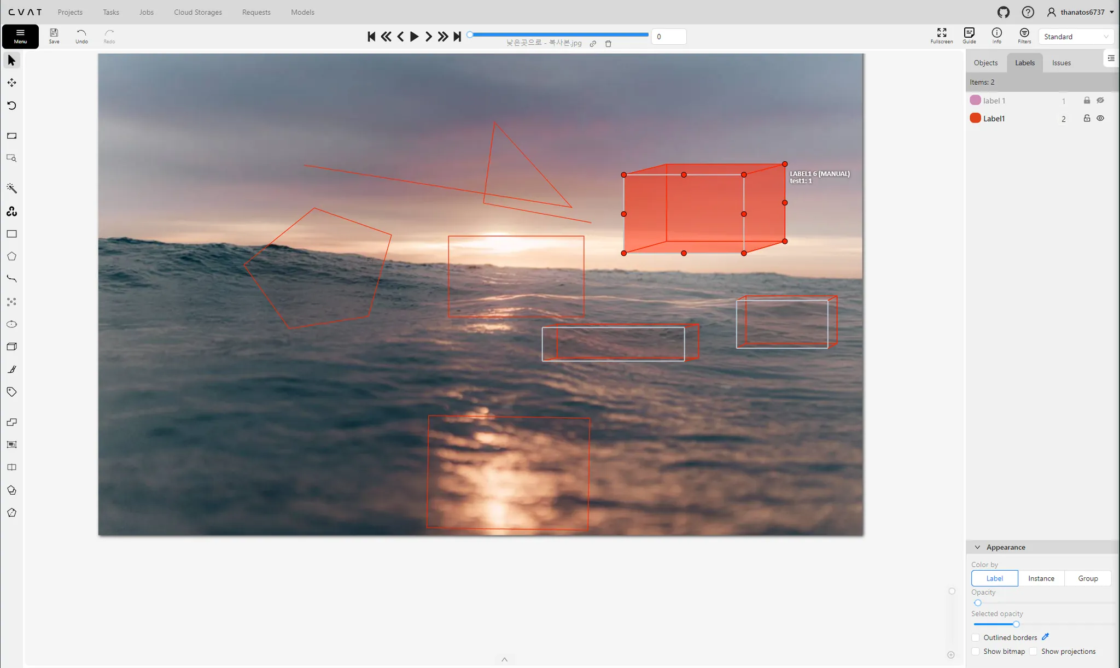Open the GitHub repository icon
1120x668 pixels.
[1003, 12]
